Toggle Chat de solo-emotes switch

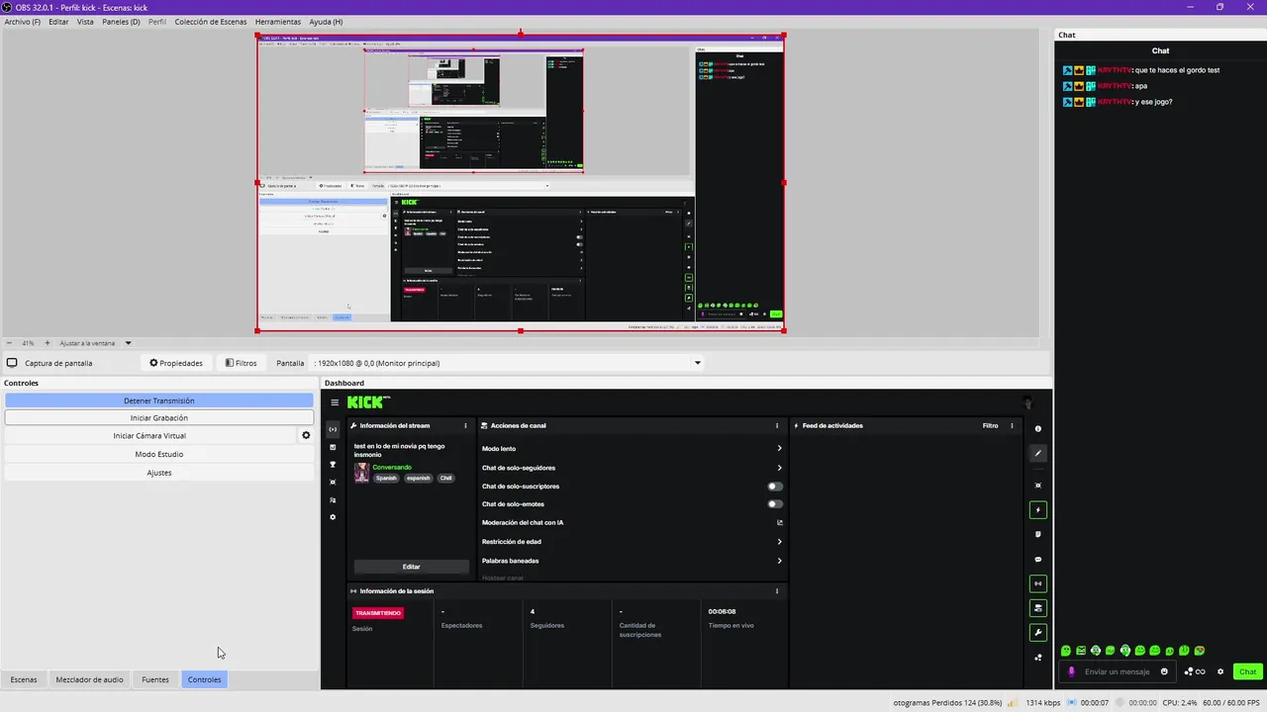pos(775,504)
